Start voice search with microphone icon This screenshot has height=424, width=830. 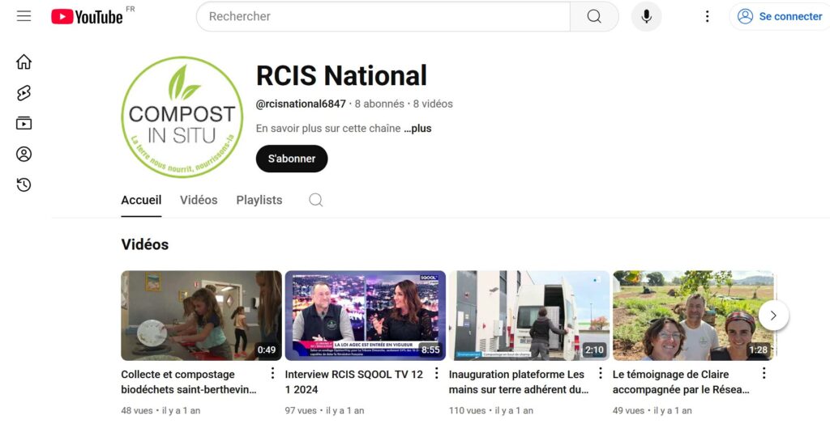[x=646, y=16]
